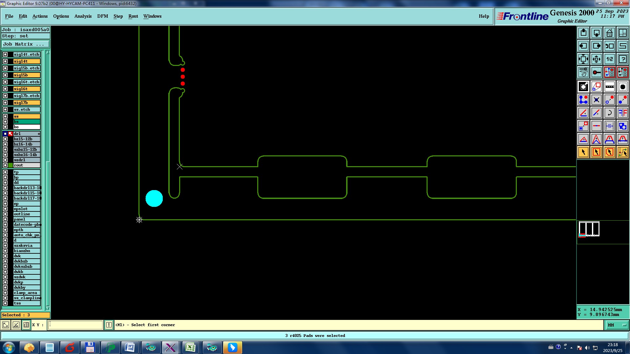Image resolution: width=630 pixels, height=354 pixels.
Task: Select the net selection arrow tool
Action: tap(622, 152)
